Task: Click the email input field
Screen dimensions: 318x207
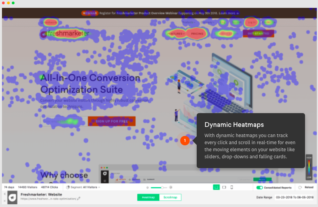Action: pyautogui.click(x=64, y=121)
